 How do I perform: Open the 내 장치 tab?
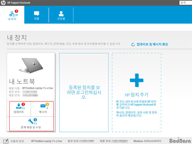pos(12,15)
